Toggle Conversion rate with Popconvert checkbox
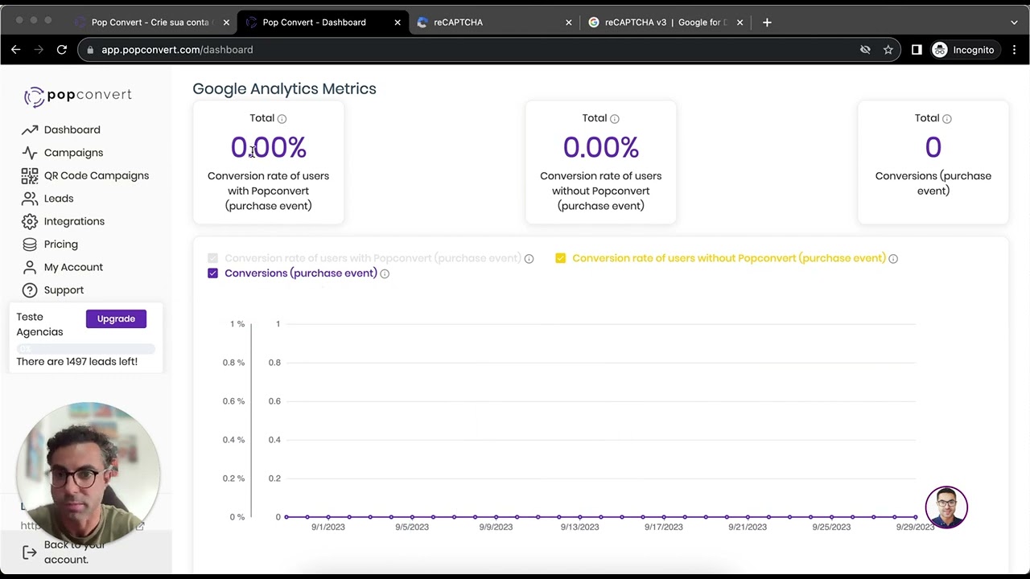Viewport: 1030px width, 579px height. [212, 258]
